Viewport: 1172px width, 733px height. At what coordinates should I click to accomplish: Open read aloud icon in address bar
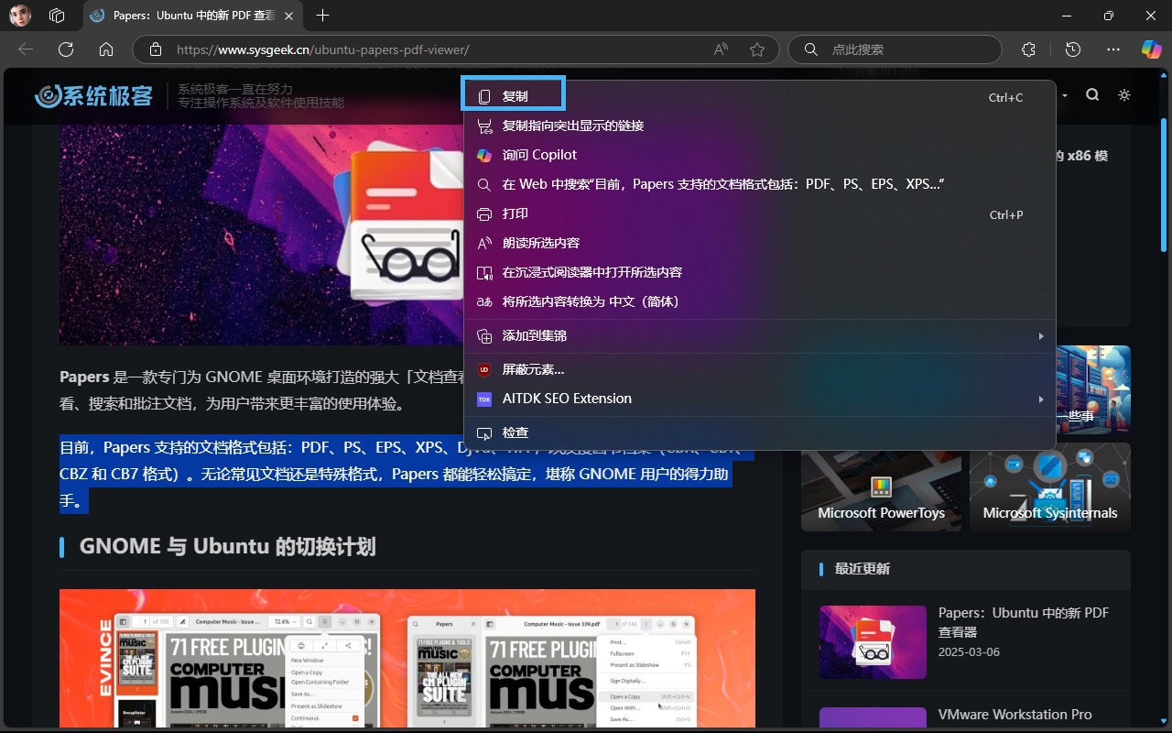pos(722,49)
